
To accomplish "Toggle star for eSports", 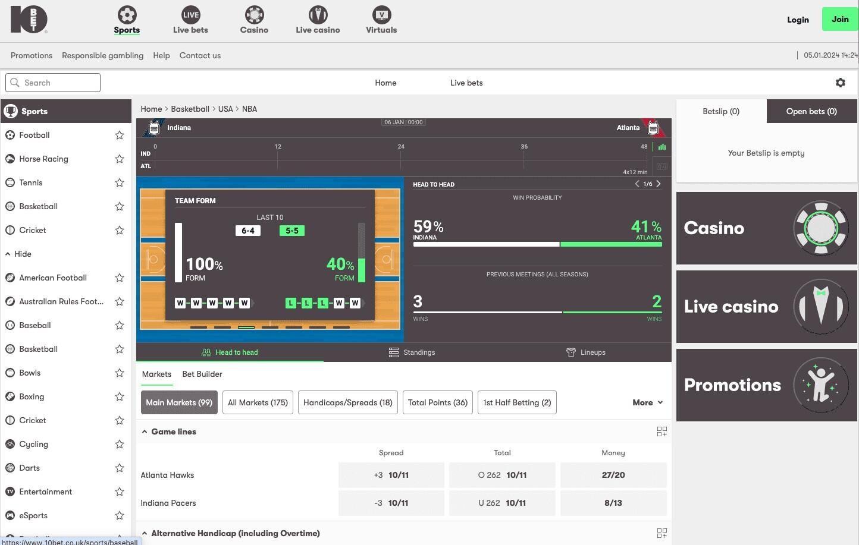I will (x=120, y=515).
